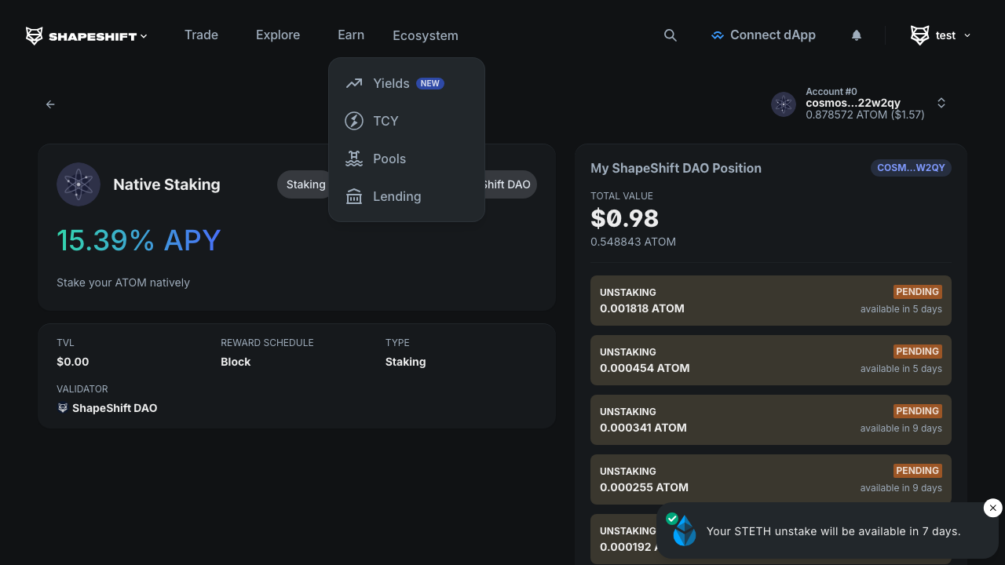Screen dimensions: 1005x565
Task: Select Ecosystem from the navigation
Action: [x=425, y=35]
